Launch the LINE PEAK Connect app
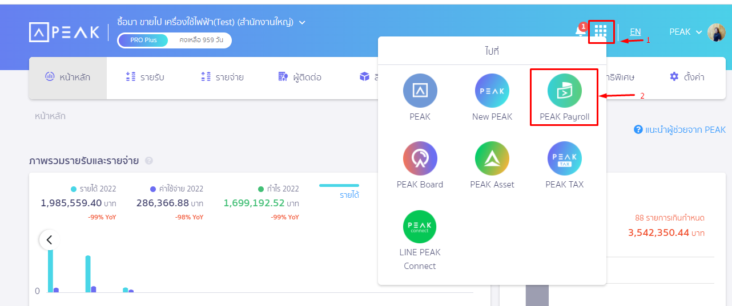The height and width of the screenshot is (306, 732). click(420, 240)
